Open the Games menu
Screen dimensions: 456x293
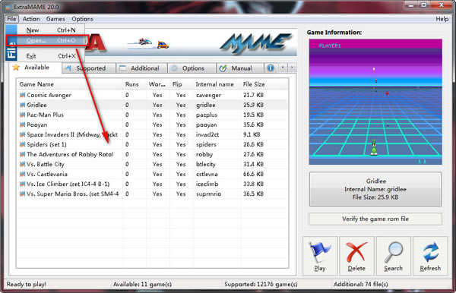[x=55, y=19]
